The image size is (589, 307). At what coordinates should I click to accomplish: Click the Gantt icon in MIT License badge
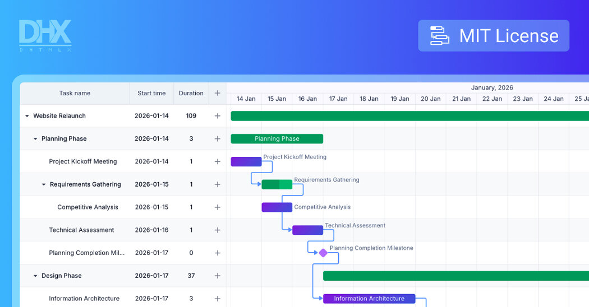coord(439,36)
